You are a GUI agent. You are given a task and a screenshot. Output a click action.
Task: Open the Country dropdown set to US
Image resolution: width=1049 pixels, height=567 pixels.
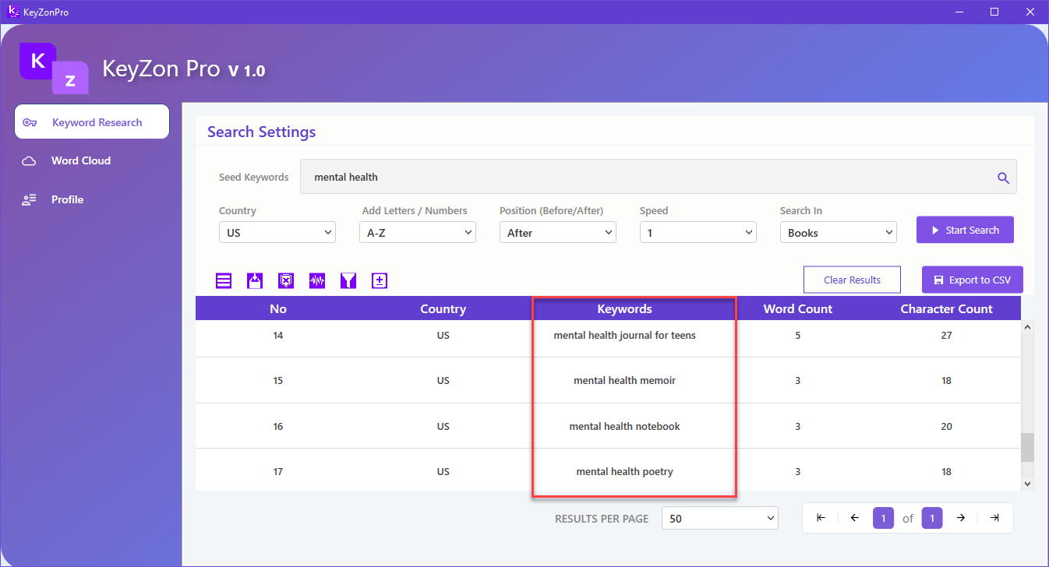(277, 233)
